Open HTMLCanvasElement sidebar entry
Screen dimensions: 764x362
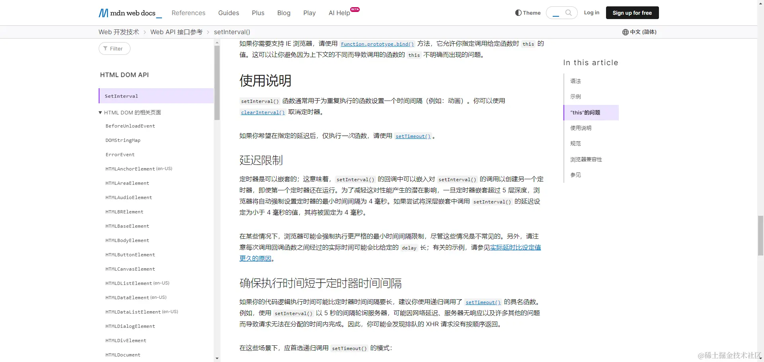point(130,269)
